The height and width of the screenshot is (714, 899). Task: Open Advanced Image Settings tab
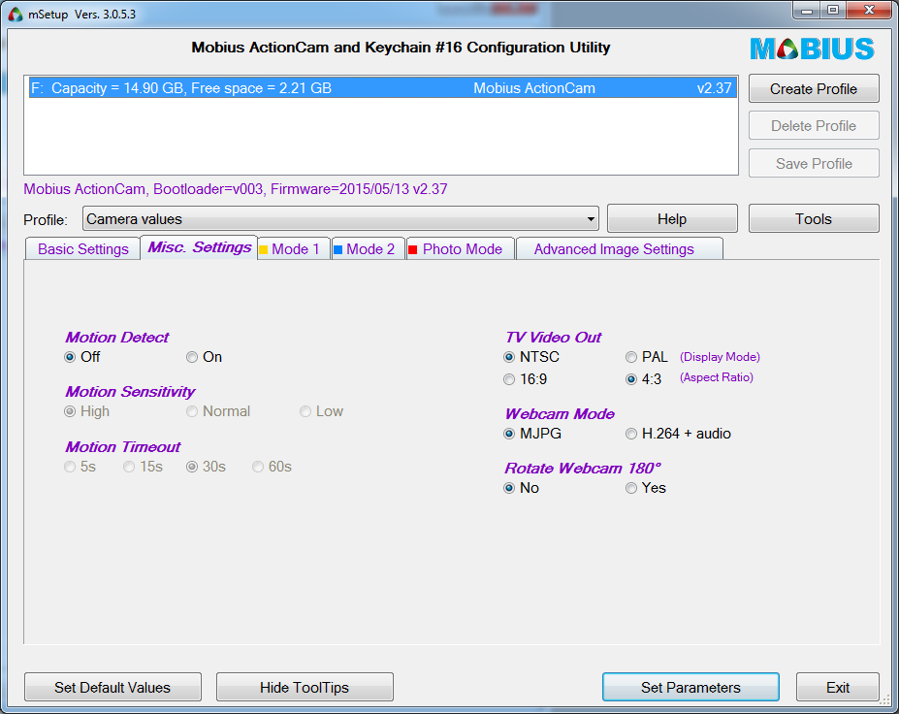tap(619, 249)
